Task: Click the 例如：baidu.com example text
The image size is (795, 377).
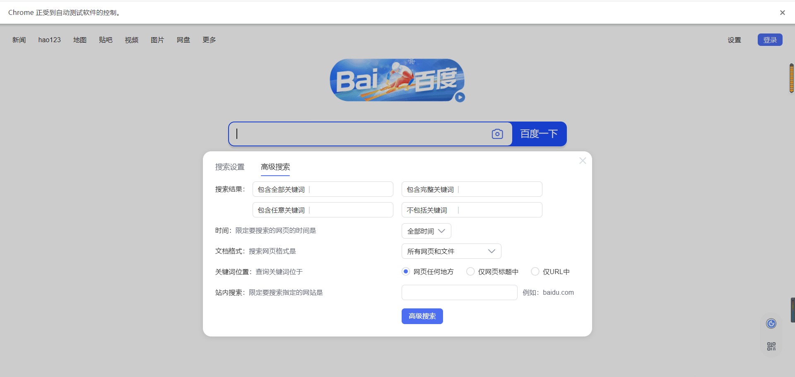Action: (548, 293)
